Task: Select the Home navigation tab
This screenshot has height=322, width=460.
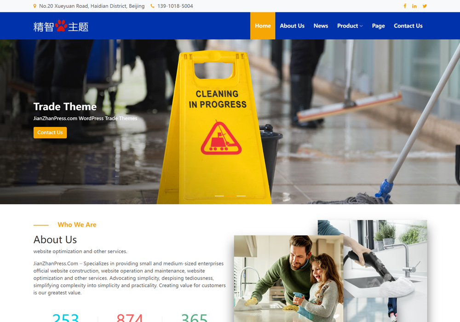Action: tap(263, 26)
